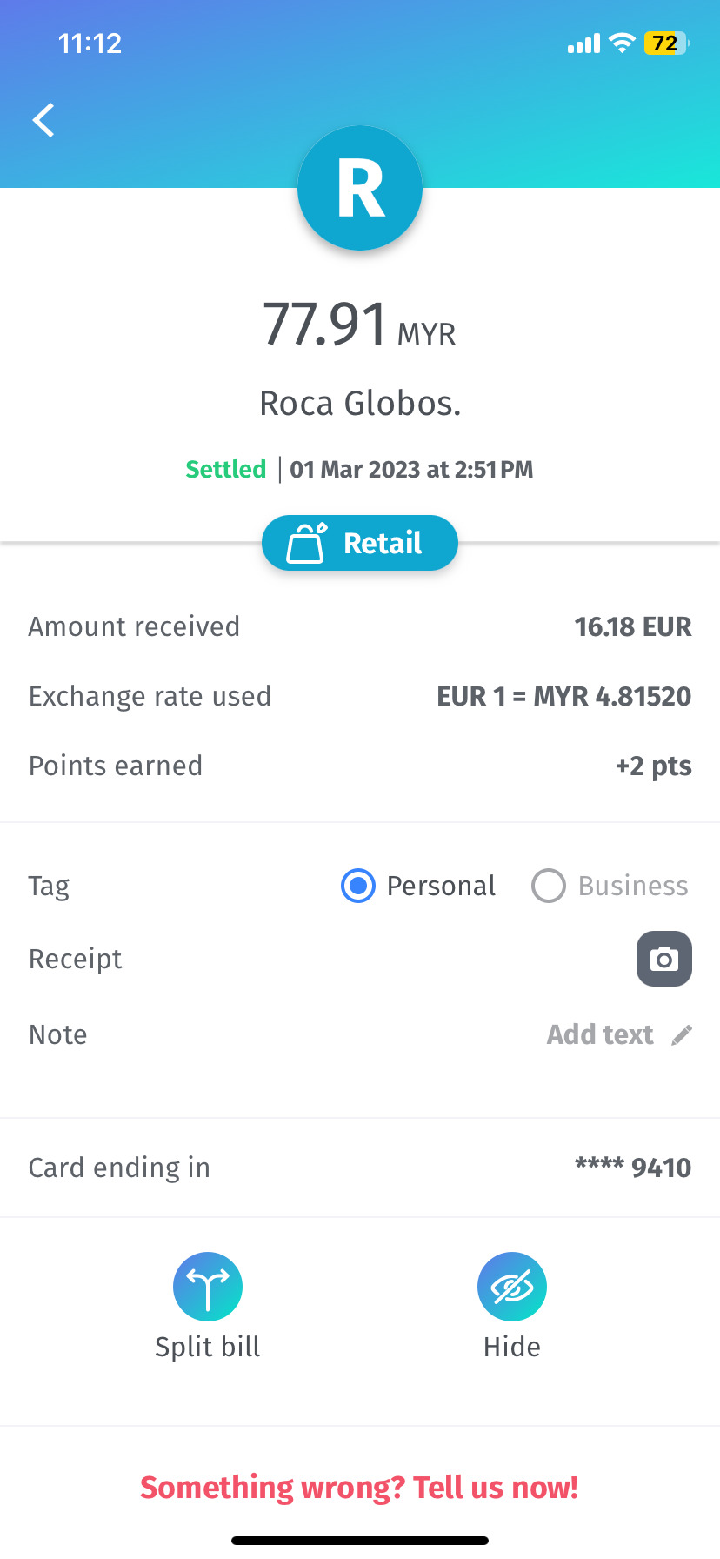The width and height of the screenshot is (720, 1559).
Task: Tap the merchant avatar letter R
Action: 360,188
